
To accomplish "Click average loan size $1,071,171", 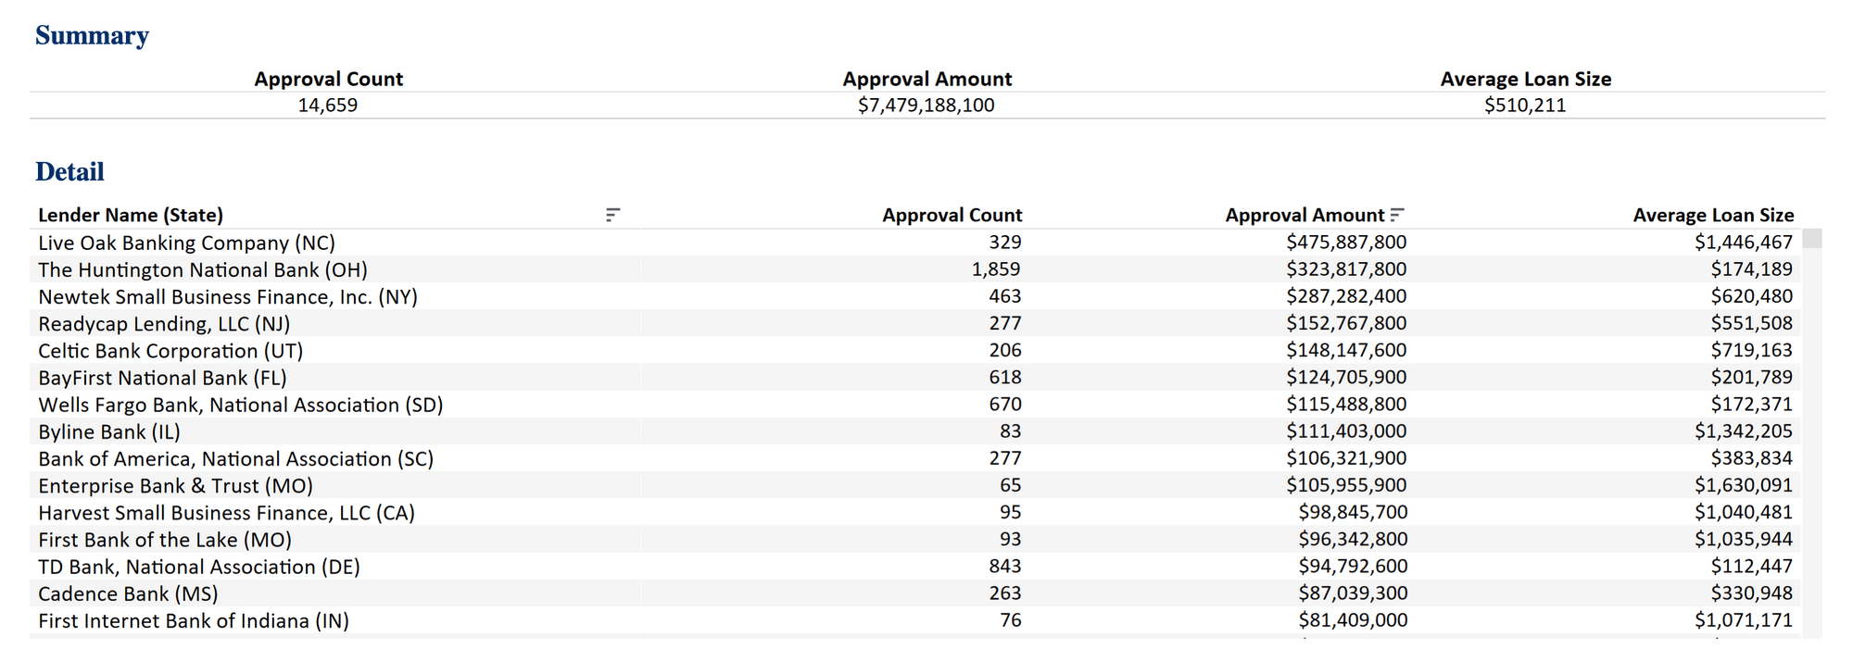I will [x=1744, y=620].
